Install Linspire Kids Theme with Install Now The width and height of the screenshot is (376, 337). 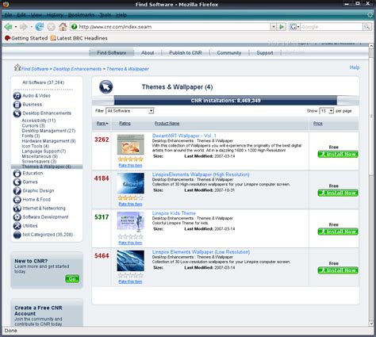tap(338, 232)
